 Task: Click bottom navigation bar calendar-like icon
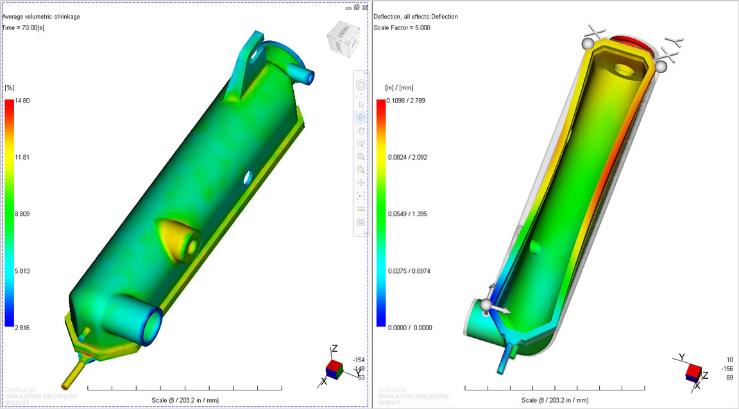click(x=361, y=222)
